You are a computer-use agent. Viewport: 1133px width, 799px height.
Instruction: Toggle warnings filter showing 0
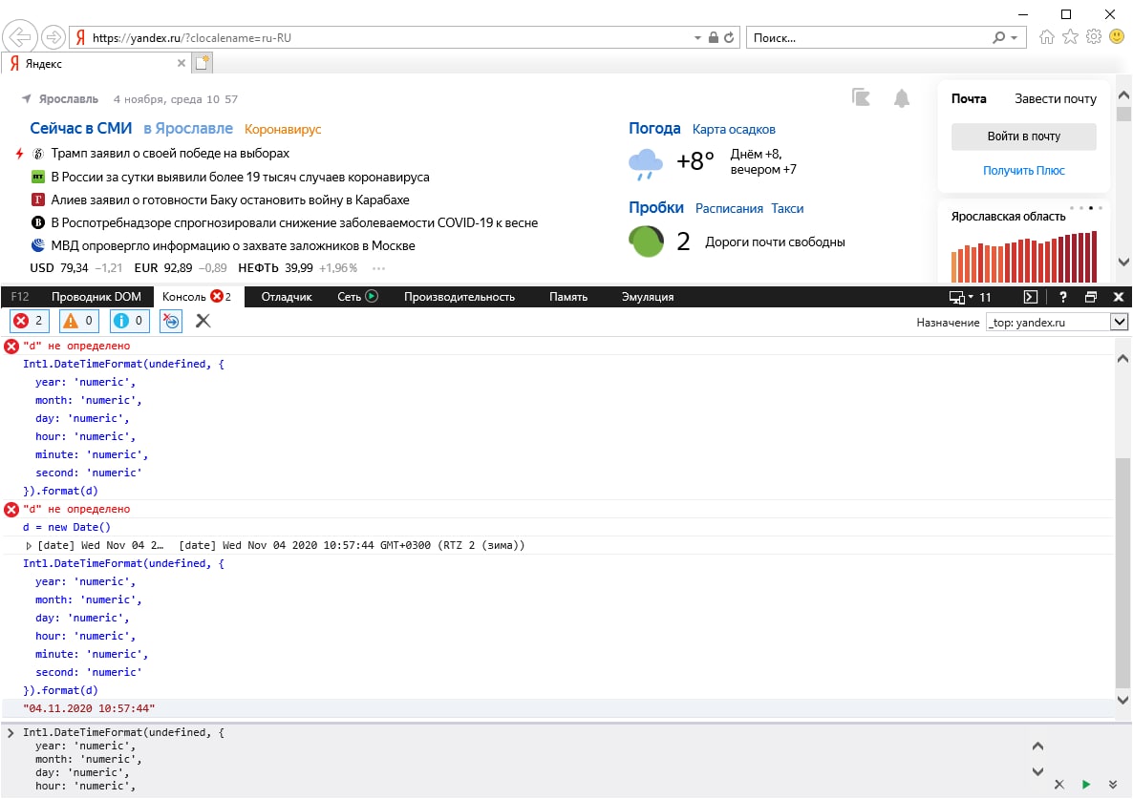pyautogui.click(x=79, y=321)
